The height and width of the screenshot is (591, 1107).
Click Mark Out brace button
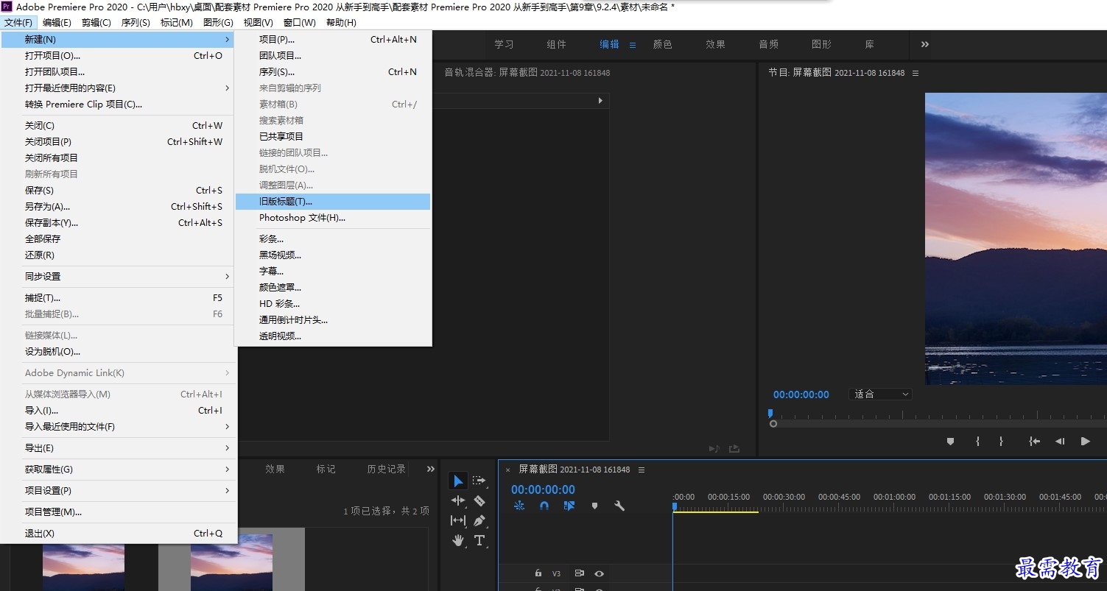tap(1001, 441)
